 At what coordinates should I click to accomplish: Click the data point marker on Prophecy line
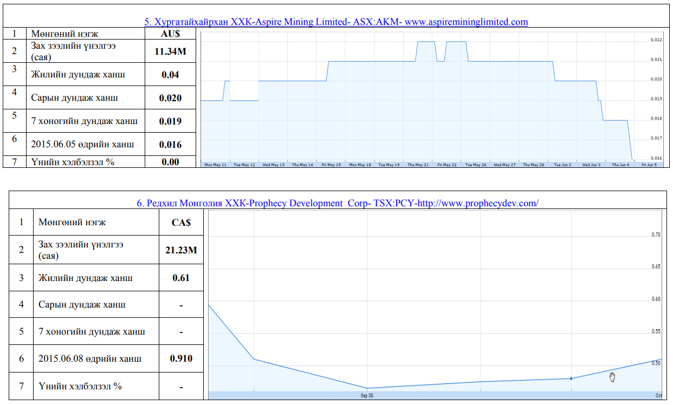click(x=571, y=378)
